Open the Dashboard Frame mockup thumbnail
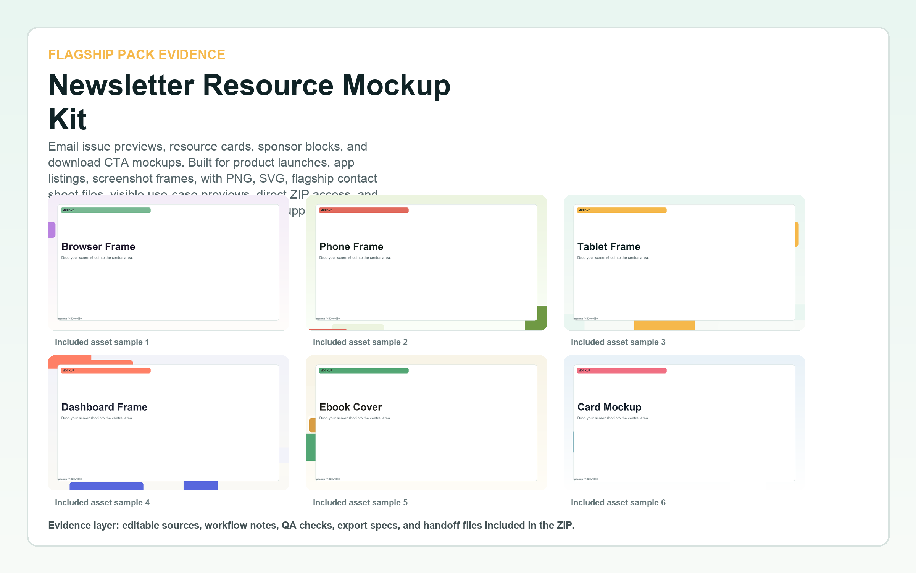The width and height of the screenshot is (916, 573). pos(168,423)
